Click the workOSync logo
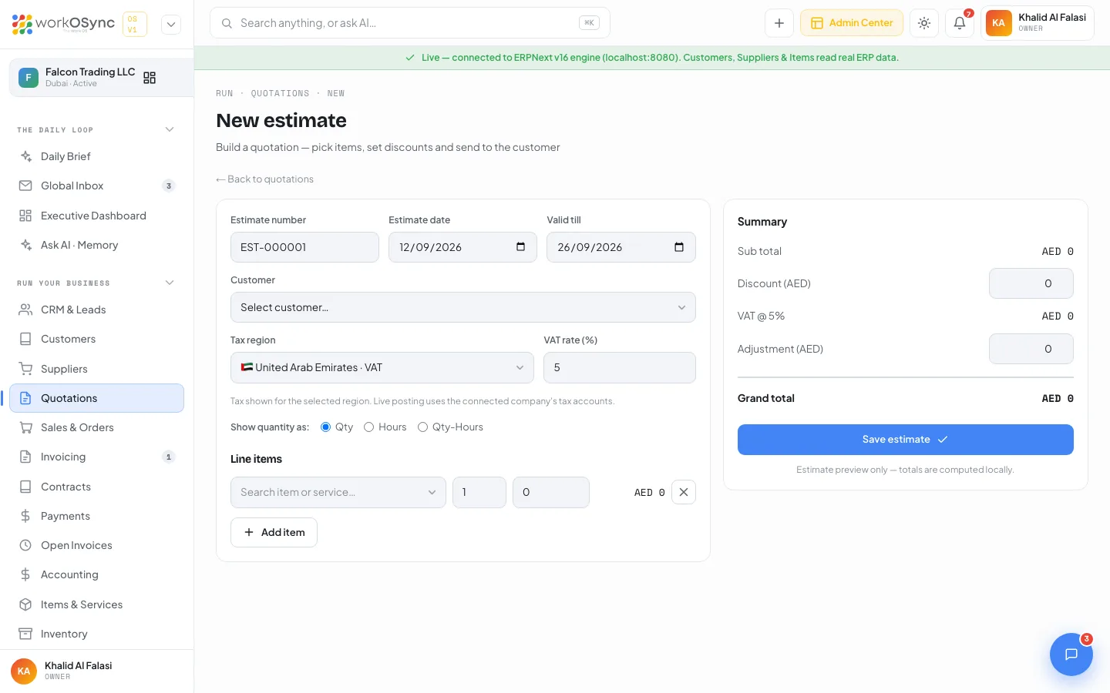Screen dimensions: 1110x693 [63, 24]
